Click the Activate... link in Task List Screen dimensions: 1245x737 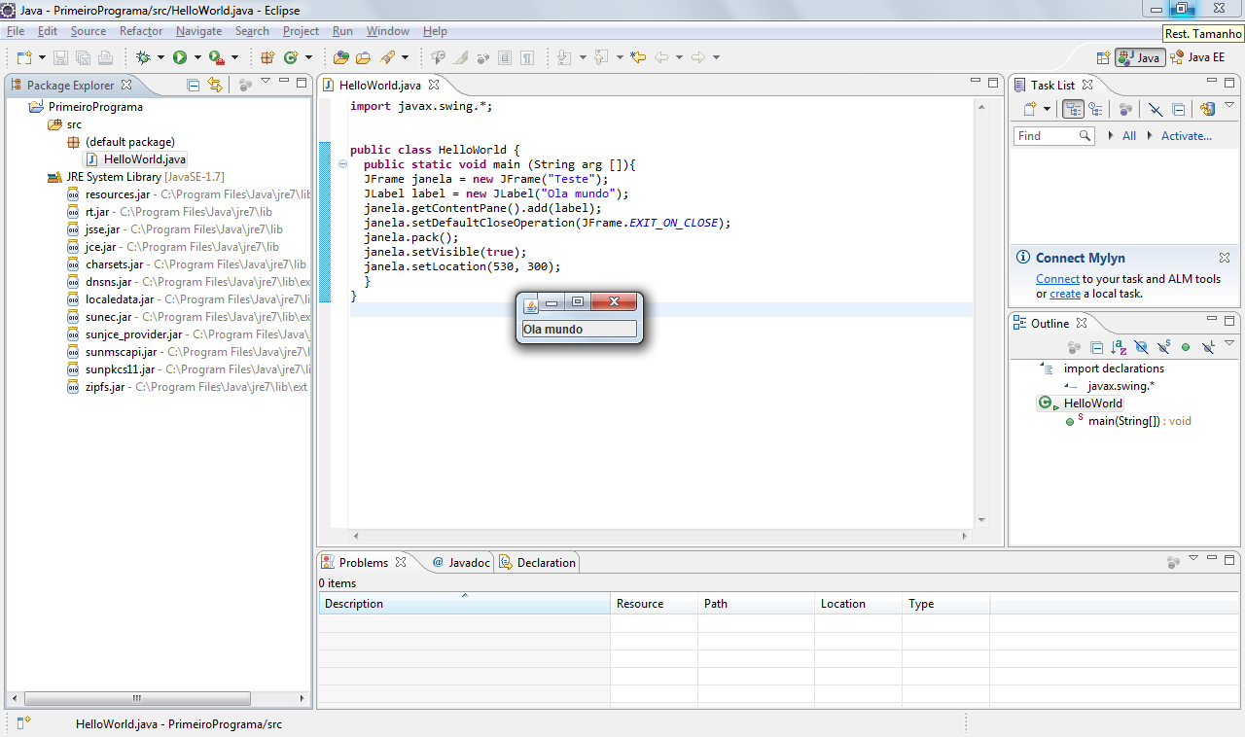[x=1187, y=136]
